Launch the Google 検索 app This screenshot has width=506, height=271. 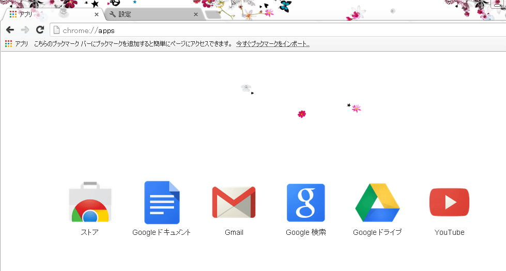(x=305, y=203)
